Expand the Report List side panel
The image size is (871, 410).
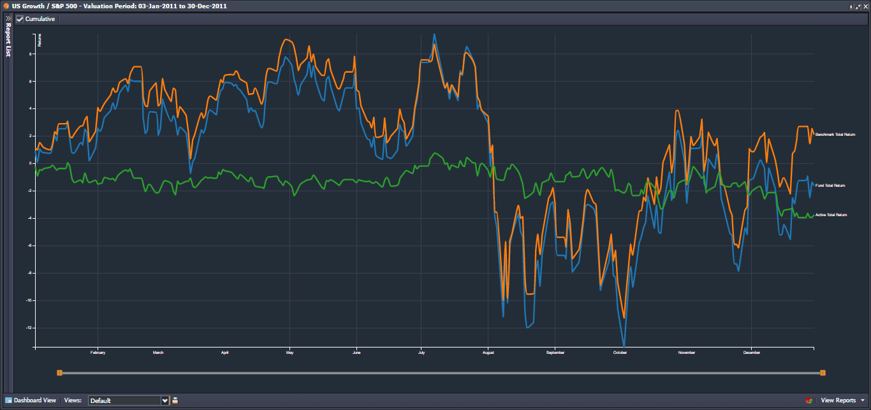(8, 18)
